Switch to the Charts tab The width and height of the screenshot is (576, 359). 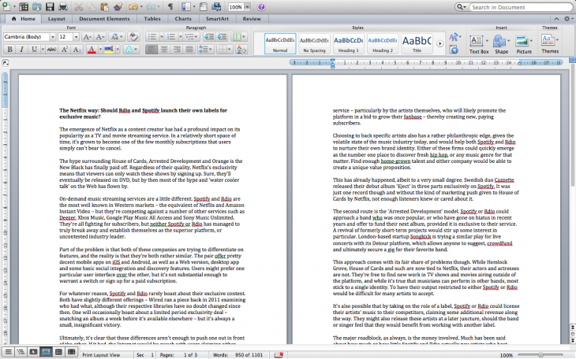183,19
